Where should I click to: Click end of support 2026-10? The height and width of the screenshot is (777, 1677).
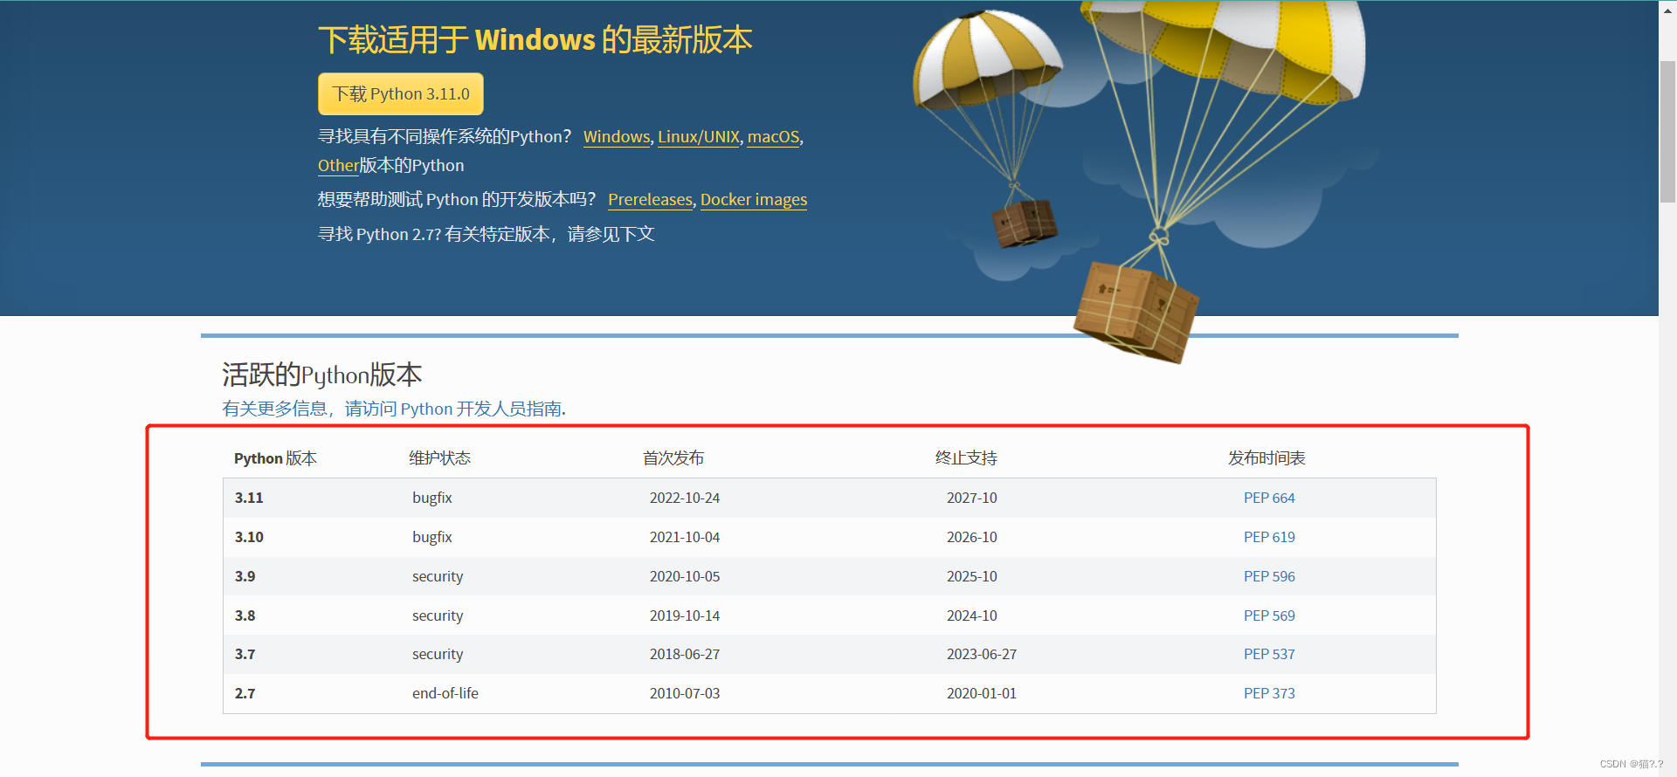[971, 537]
